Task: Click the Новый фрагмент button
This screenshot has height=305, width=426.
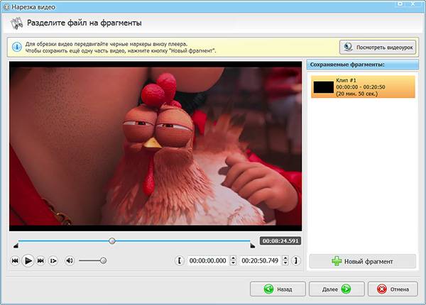Action: pyautogui.click(x=362, y=261)
